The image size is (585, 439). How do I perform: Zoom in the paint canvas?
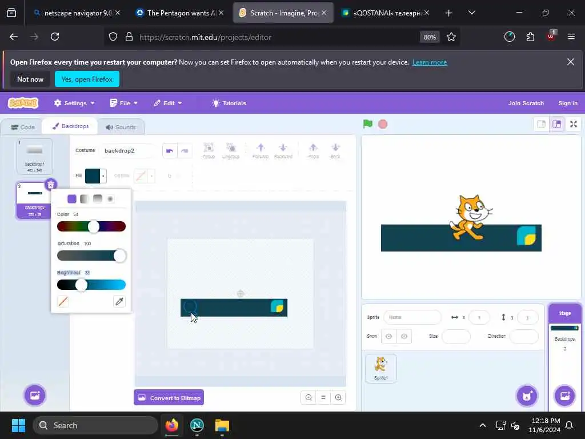click(338, 398)
